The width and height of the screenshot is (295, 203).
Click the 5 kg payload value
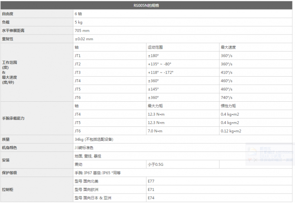tap(79, 22)
